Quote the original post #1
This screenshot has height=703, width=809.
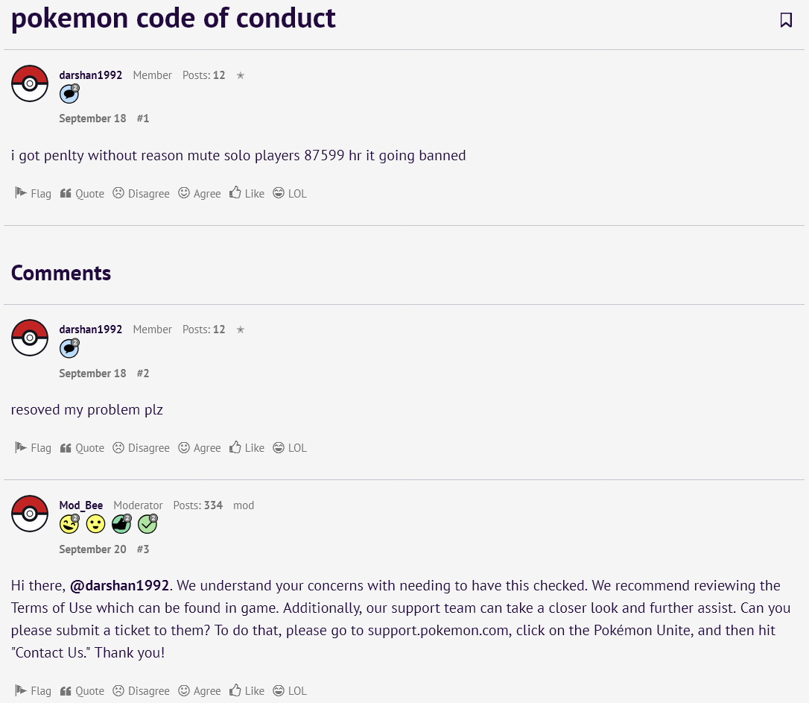click(x=82, y=193)
